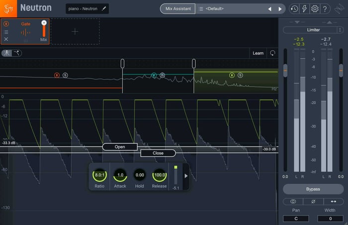The image size is (348, 225).
Task: Toggle the mono sum overlapping circles icon
Action: pos(293,202)
